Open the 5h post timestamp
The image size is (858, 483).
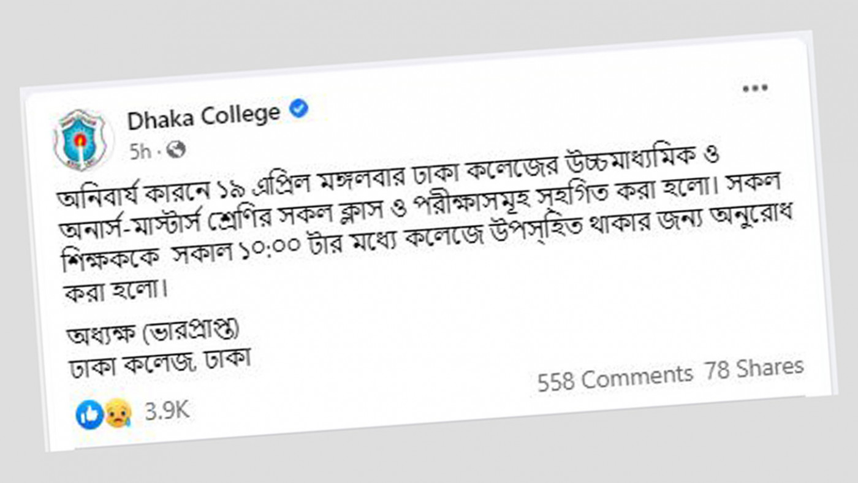pos(140,152)
